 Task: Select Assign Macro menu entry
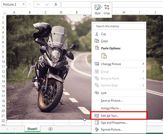tap(119, 108)
